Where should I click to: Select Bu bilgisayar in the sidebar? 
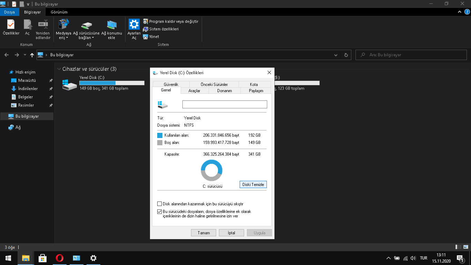coord(27,116)
